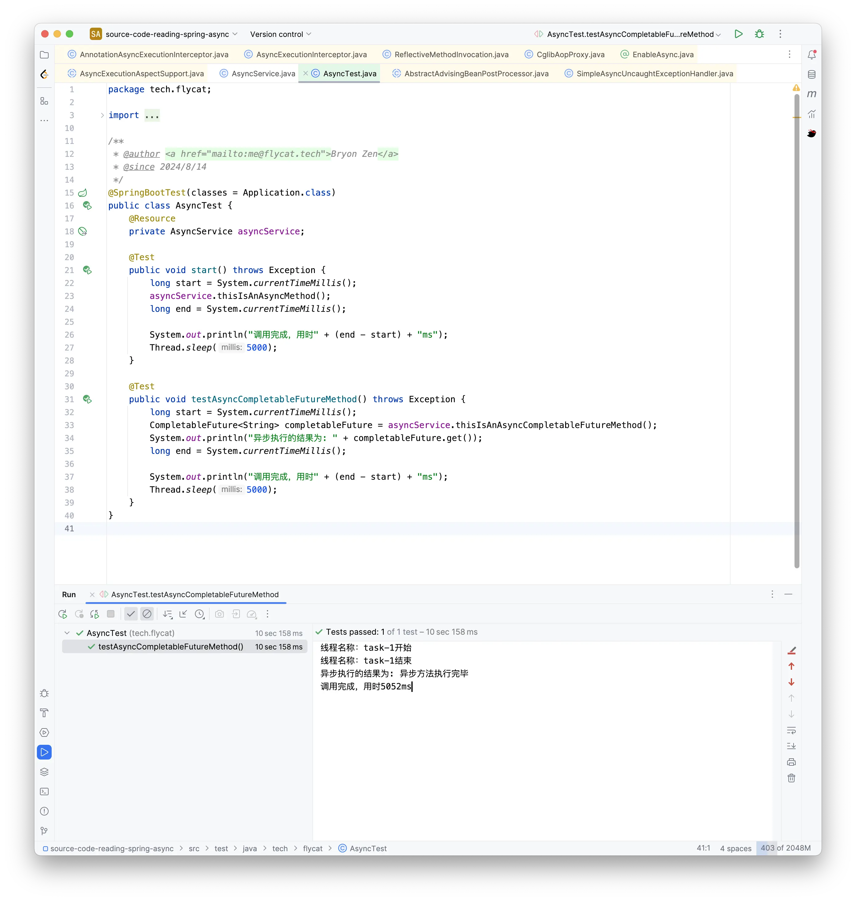
Task: Select testAsyncCompletableFutureMethod() in the test tree
Action: coord(184,647)
